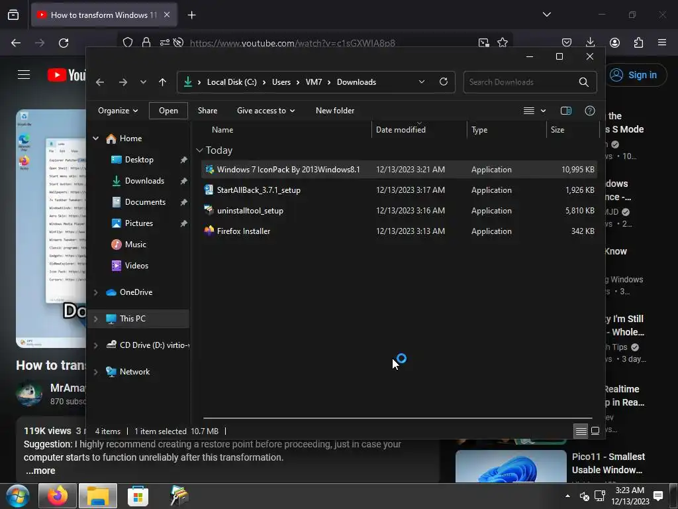Open the Give access to dropdown
The width and height of the screenshot is (678, 509).
tap(266, 111)
